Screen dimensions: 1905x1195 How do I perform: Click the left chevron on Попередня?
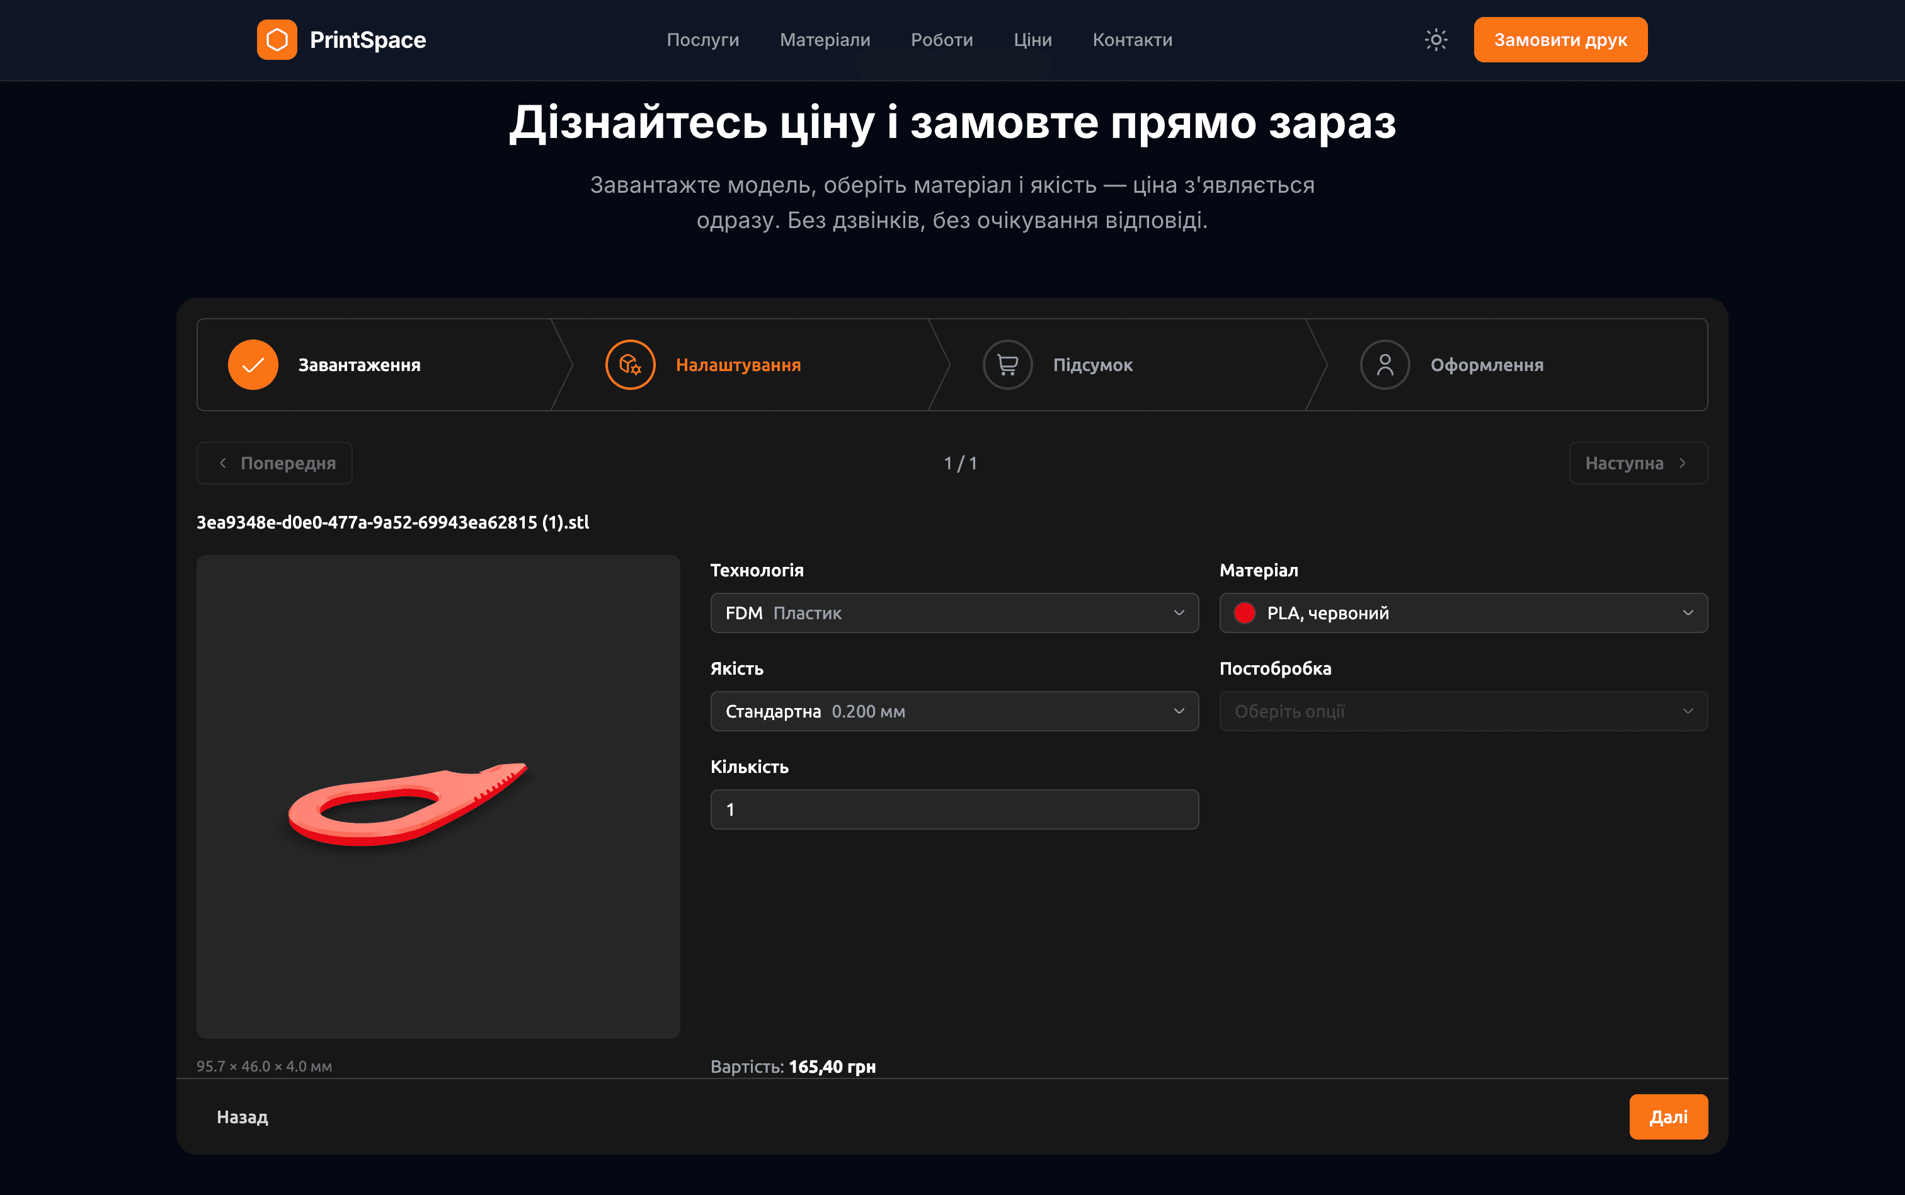point(224,463)
